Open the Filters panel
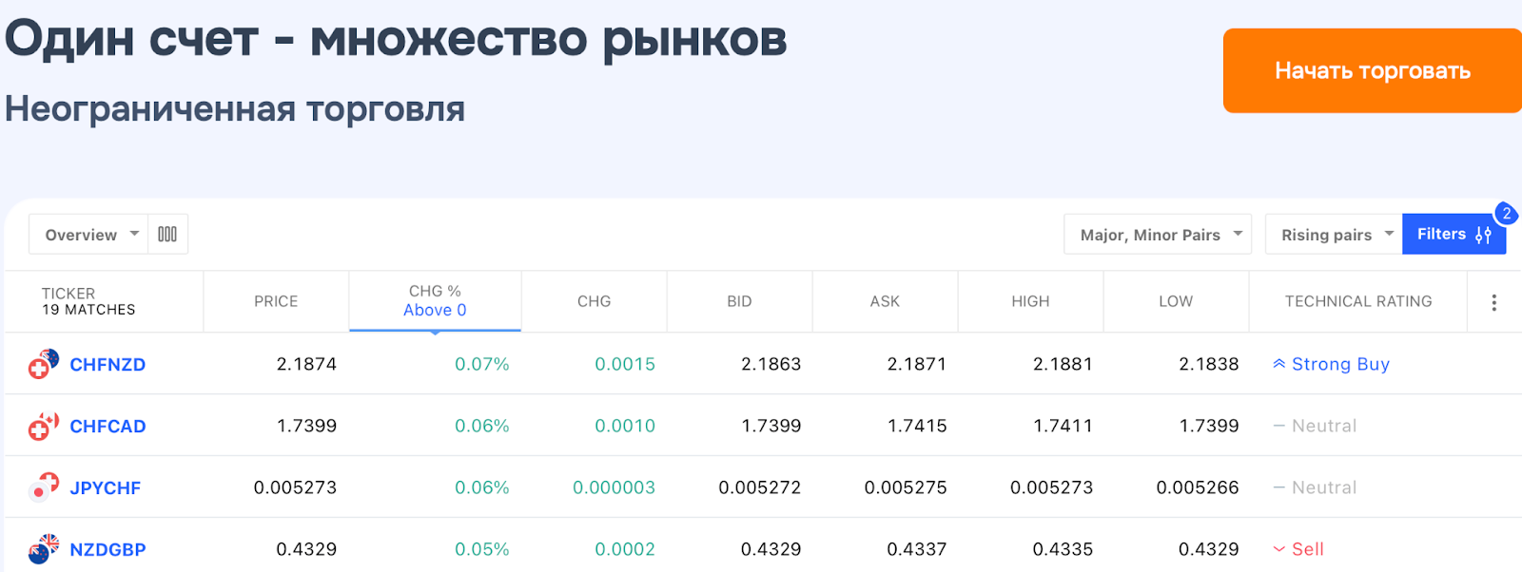Image resolution: width=1522 pixels, height=572 pixels. coord(1454,235)
